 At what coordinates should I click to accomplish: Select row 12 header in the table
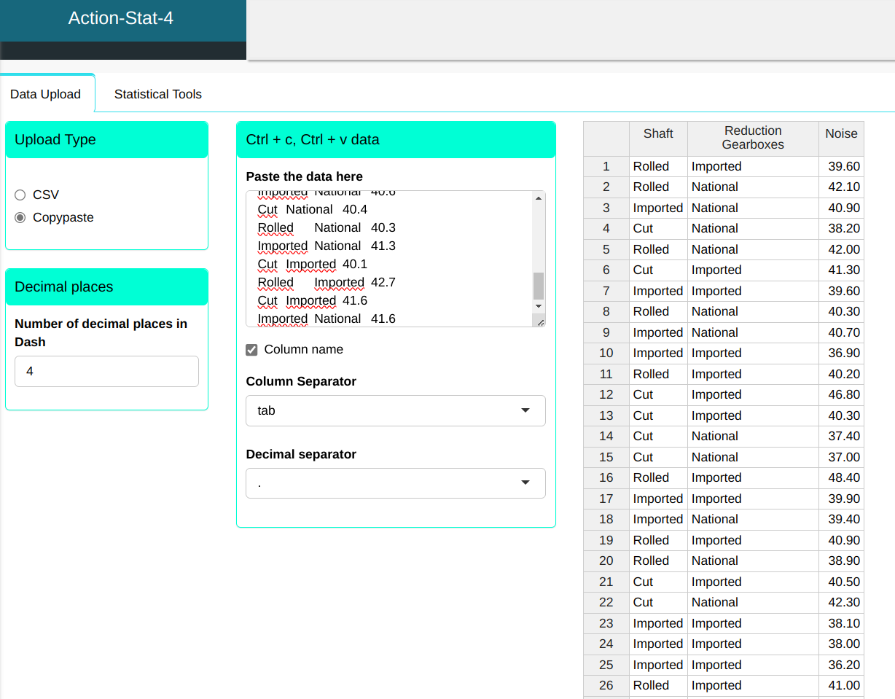pyautogui.click(x=606, y=394)
